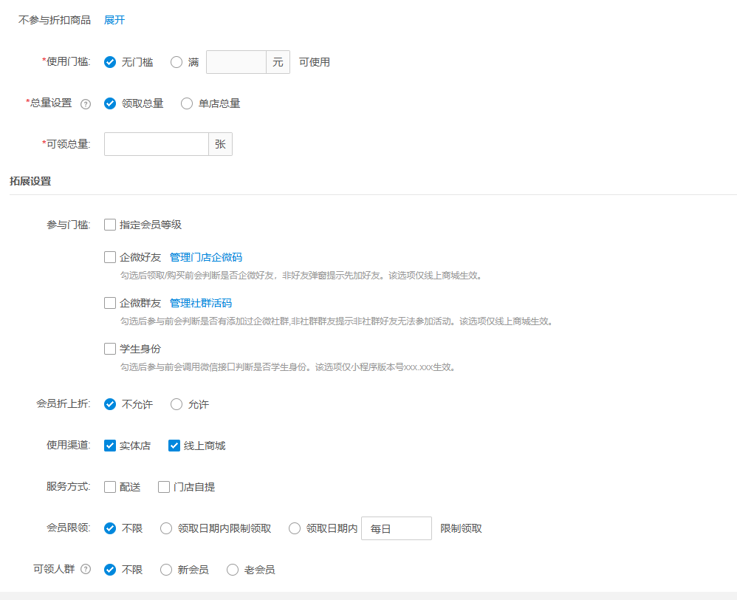This screenshot has width=737, height=600.
Task: Open help tooltip for 总量设置
Action: coord(86,103)
